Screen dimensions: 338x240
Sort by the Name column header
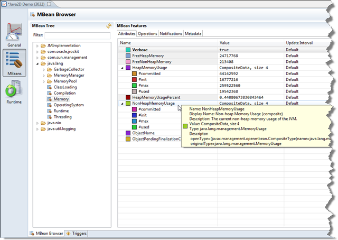click(168, 43)
